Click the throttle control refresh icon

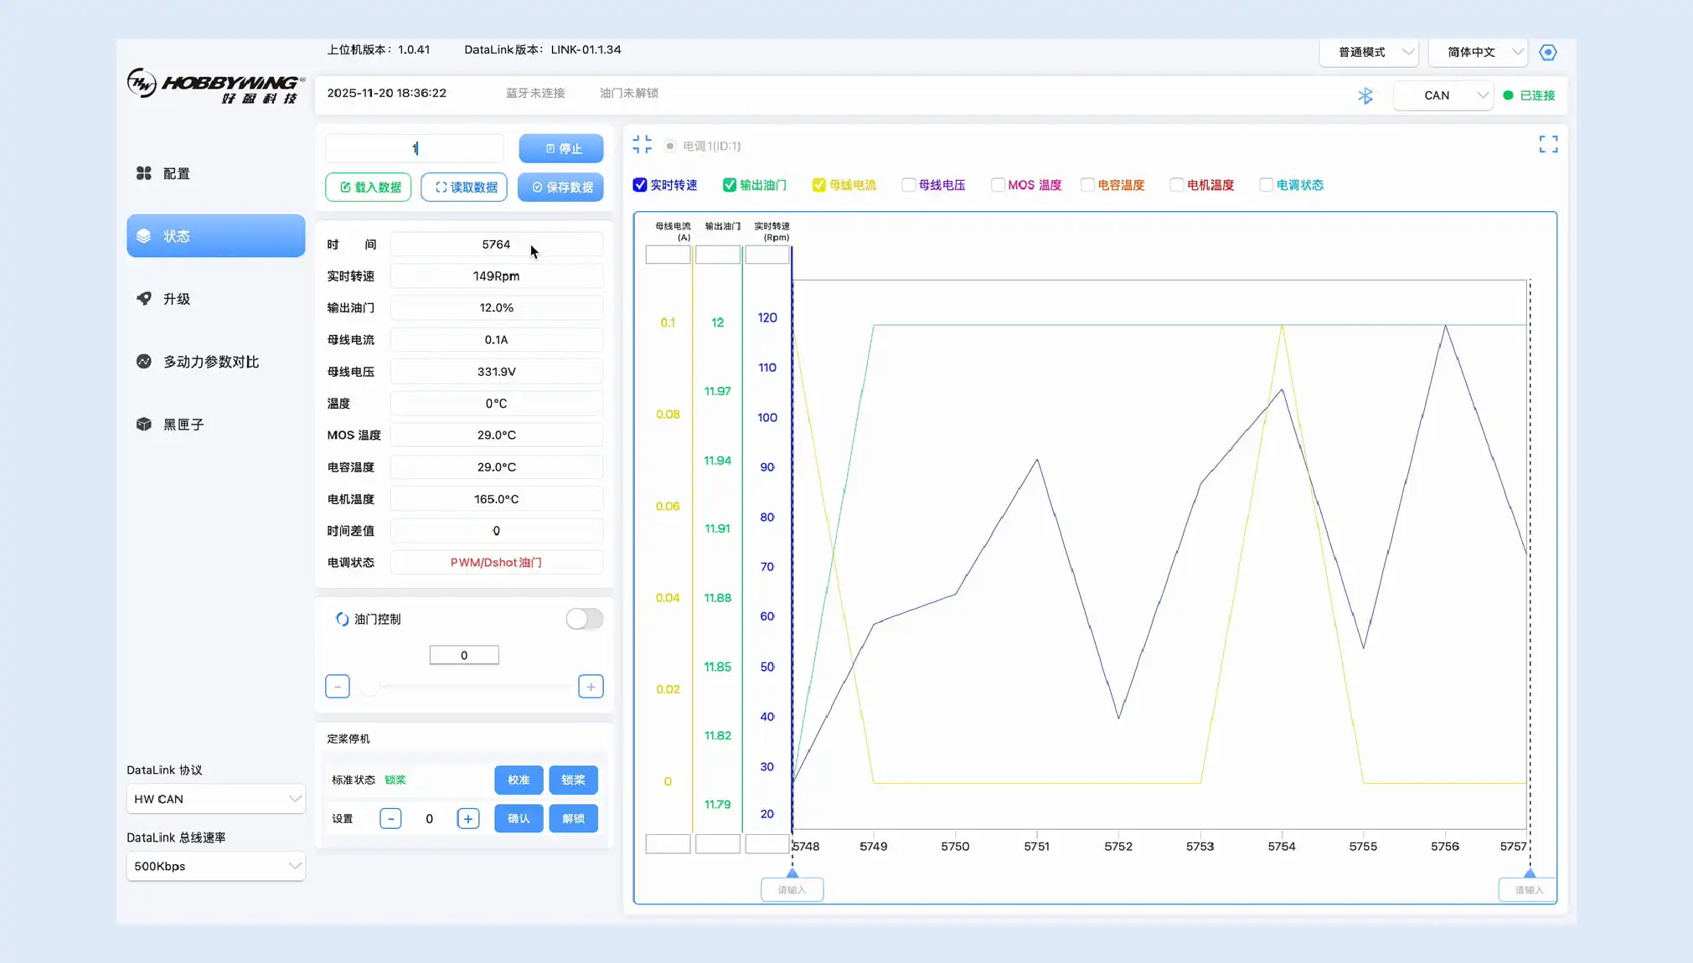342,619
